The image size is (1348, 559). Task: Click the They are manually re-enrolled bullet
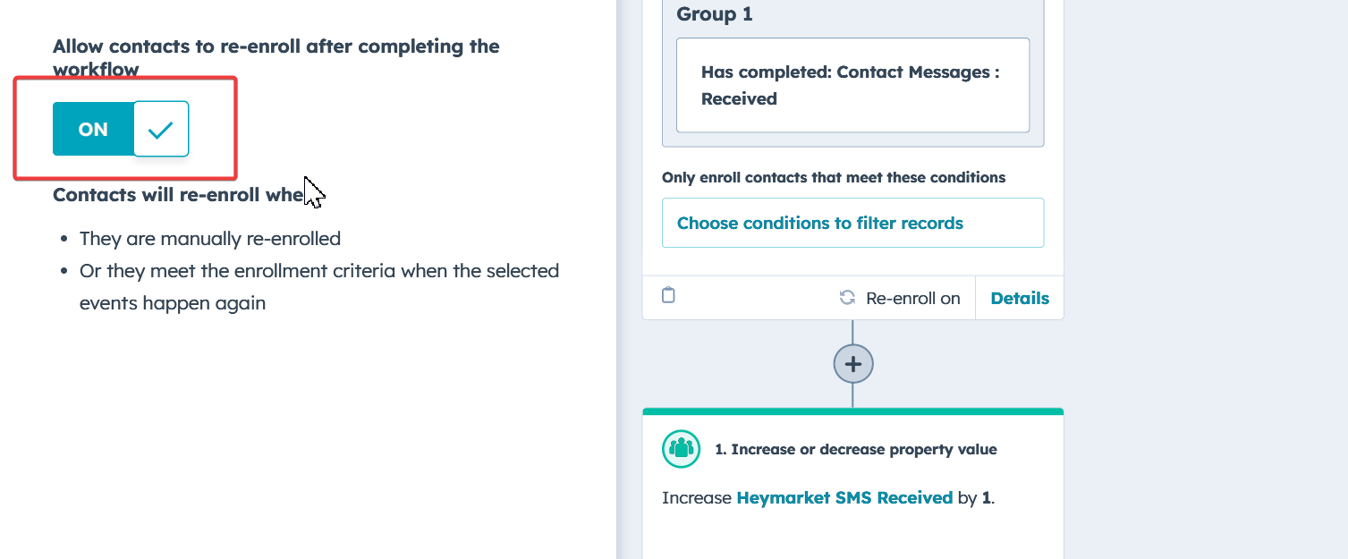tap(209, 239)
